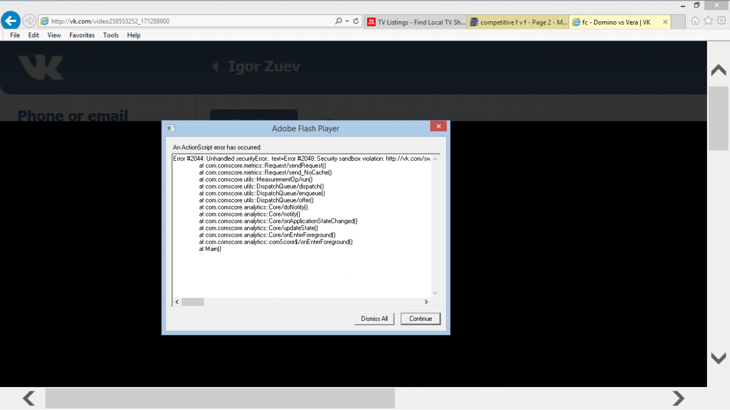This screenshot has height=410, width=730.
Task: Click the page horizontal scrollbar thumb
Action: point(220,398)
